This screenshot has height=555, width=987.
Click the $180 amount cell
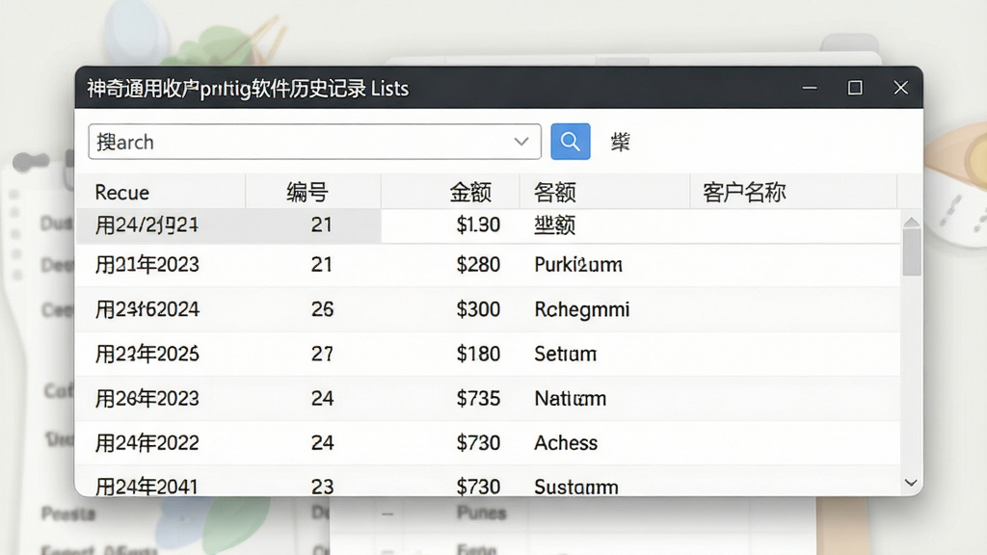[x=478, y=354]
